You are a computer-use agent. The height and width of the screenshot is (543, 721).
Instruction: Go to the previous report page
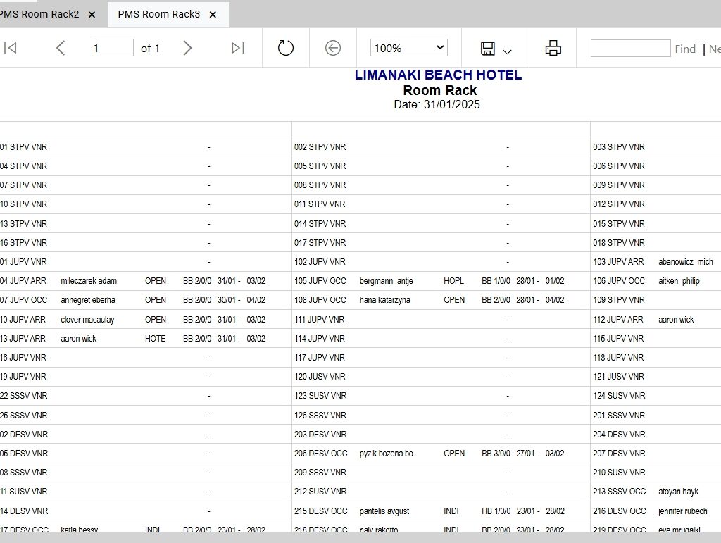61,48
